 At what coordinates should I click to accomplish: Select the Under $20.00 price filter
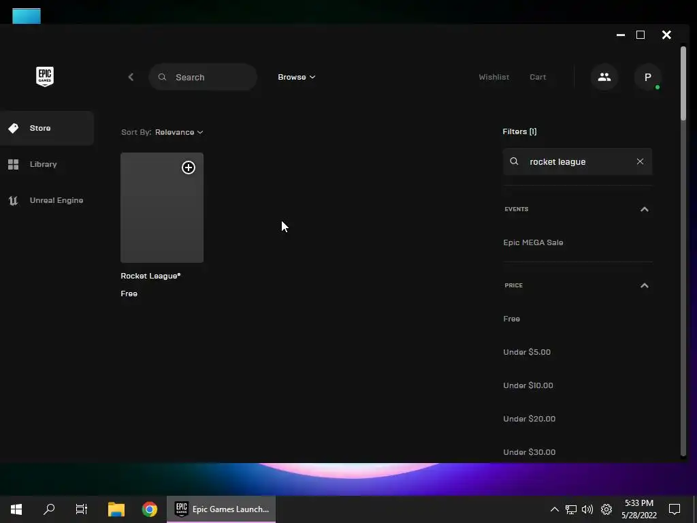(529, 419)
